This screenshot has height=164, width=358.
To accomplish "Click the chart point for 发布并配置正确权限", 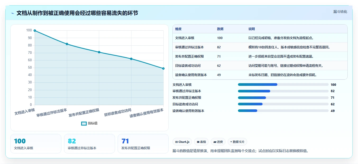I will tap(99, 52).
